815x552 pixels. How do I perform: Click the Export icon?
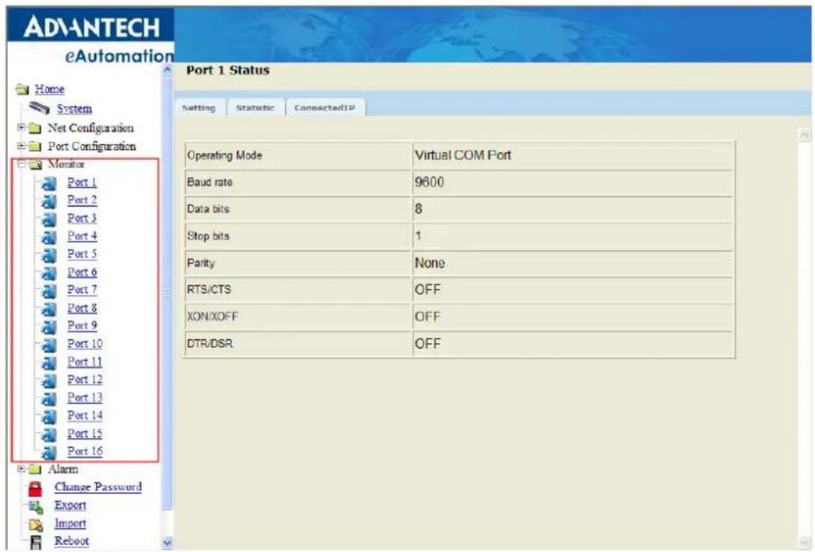[35, 506]
